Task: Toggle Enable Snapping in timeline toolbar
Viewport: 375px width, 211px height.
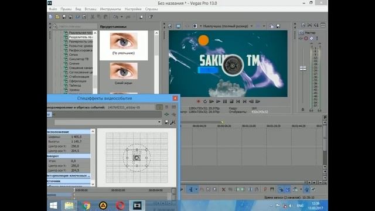Action: point(281,189)
